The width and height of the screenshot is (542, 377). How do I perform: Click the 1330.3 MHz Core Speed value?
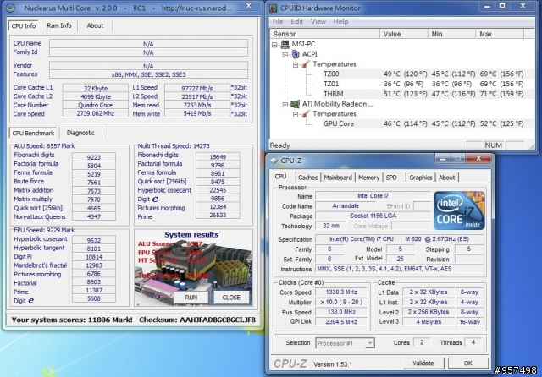click(341, 292)
